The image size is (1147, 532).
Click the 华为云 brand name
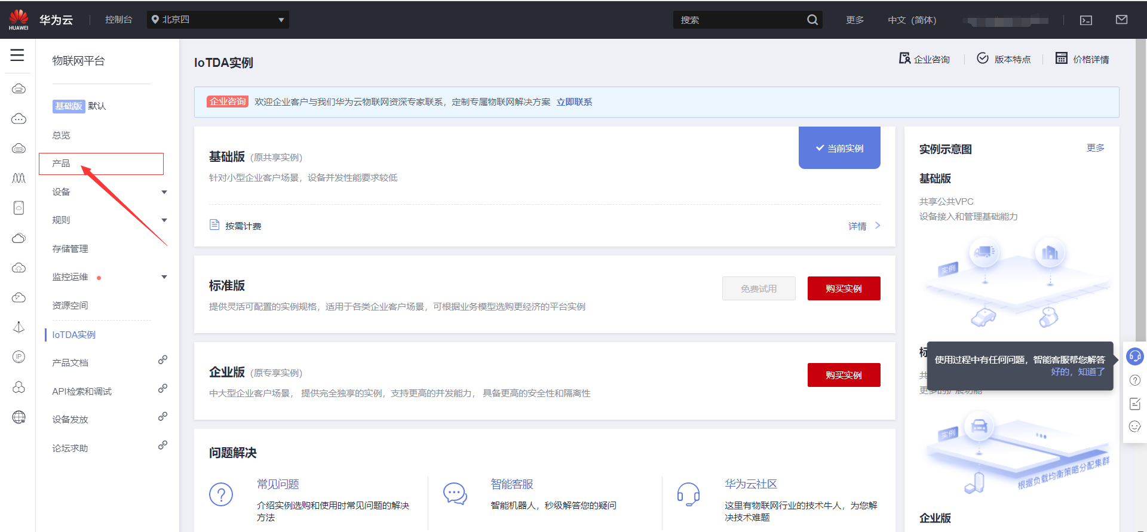[x=56, y=20]
